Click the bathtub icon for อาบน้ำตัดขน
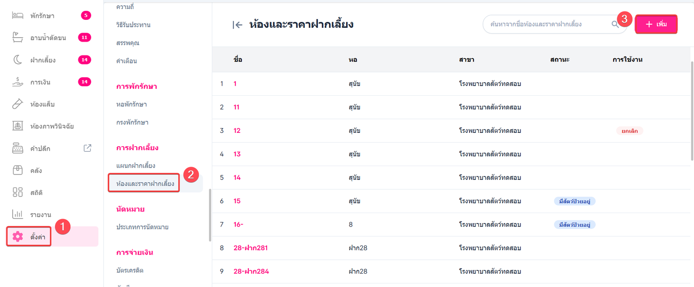Image resolution: width=694 pixels, height=287 pixels. pyautogui.click(x=18, y=38)
